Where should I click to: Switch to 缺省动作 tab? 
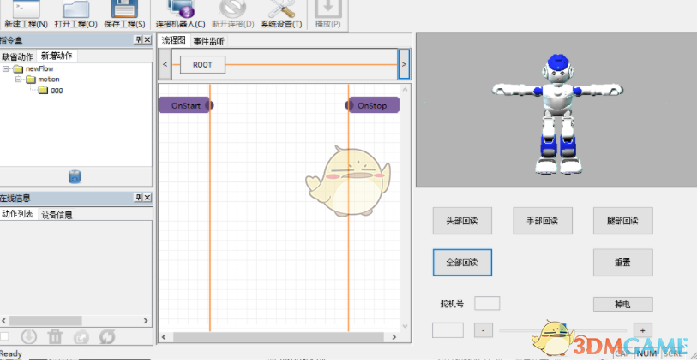(x=18, y=56)
